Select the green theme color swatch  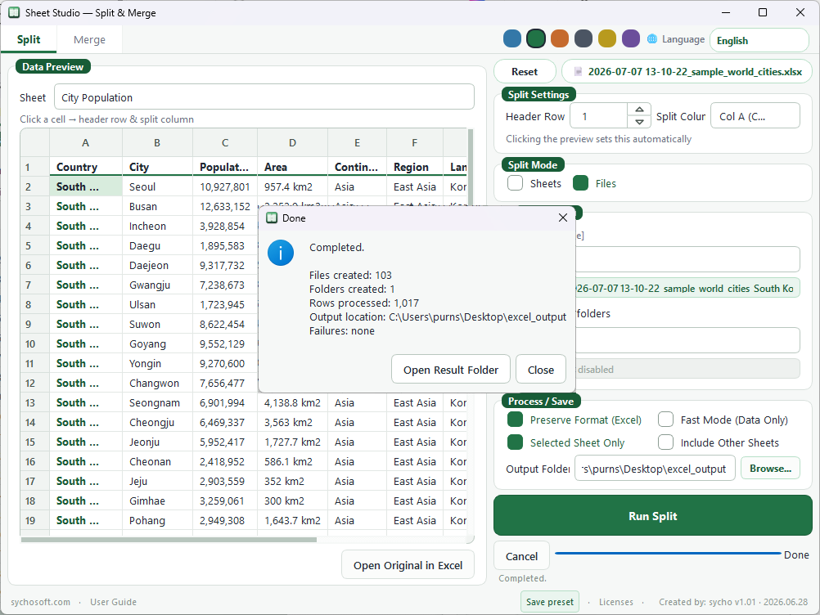tap(535, 38)
